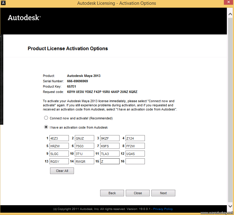Click activation code field 8 containing FF2W
The image size is (234, 215).
pyautogui.click(x=135, y=146)
